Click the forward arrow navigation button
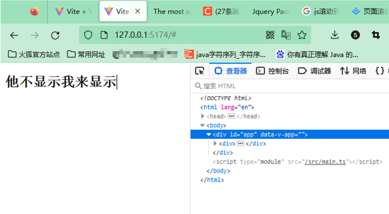The height and width of the screenshot is (214, 389). pos(35,35)
